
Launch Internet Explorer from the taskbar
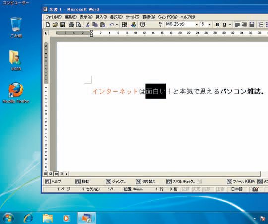point(28,218)
